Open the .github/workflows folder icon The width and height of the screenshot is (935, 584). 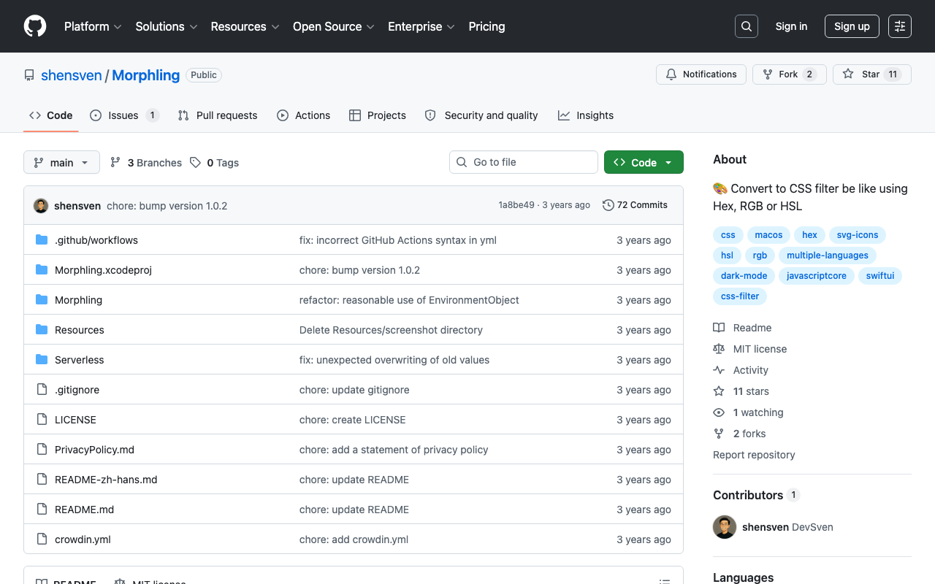pos(42,240)
